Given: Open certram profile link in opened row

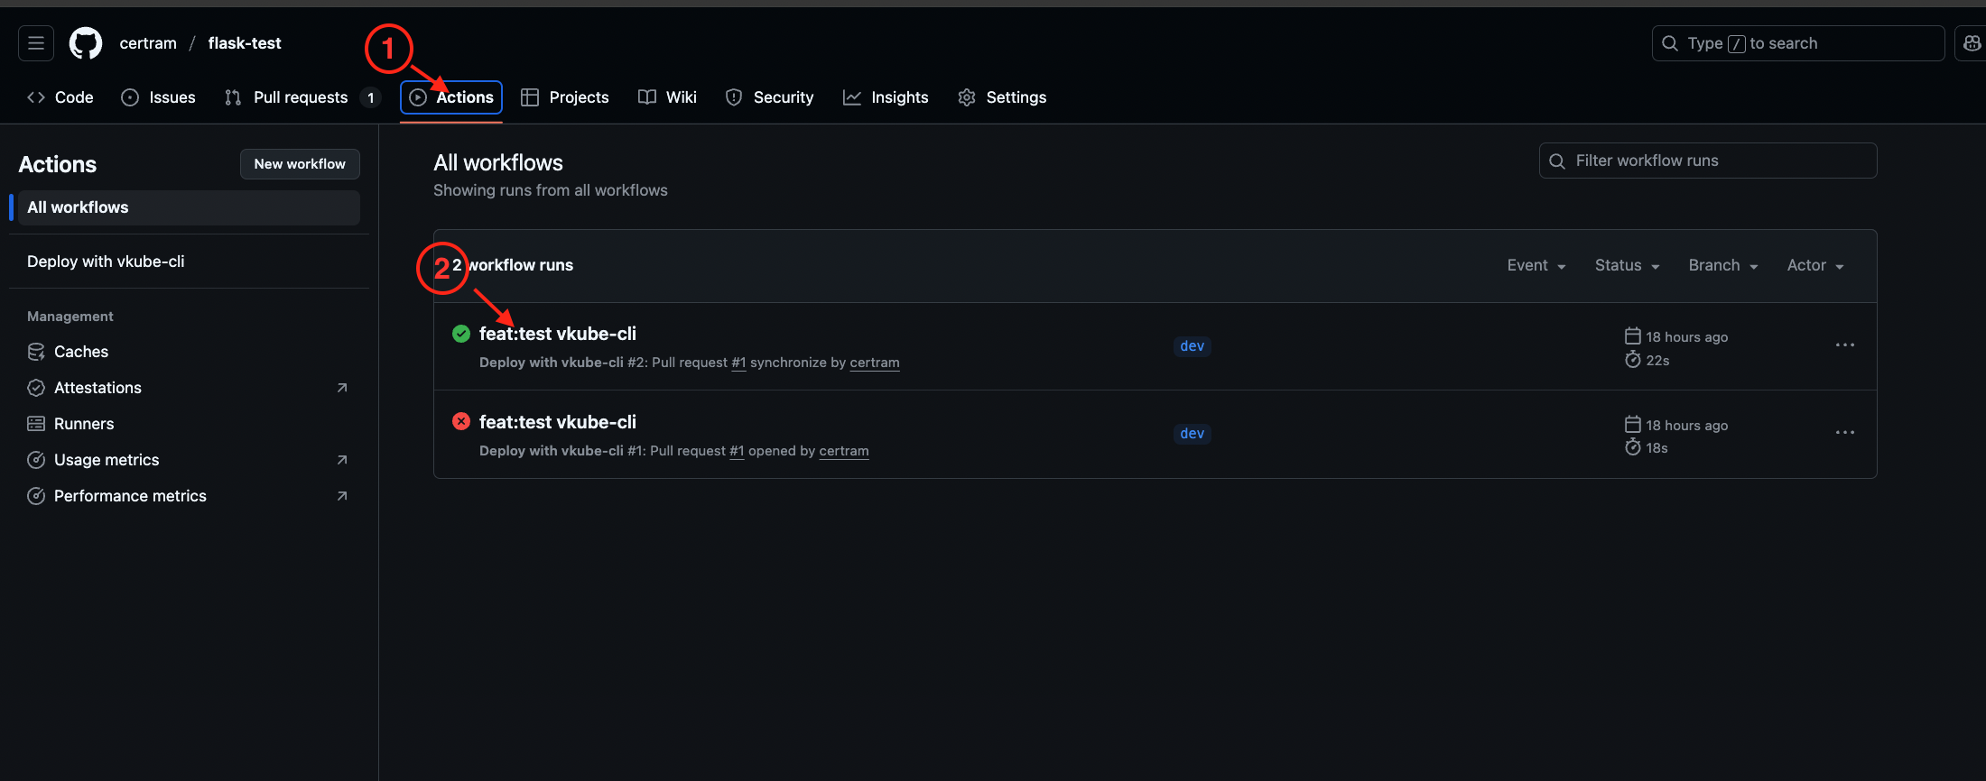Looking at the screenshot, I should [x=844, y=451].
